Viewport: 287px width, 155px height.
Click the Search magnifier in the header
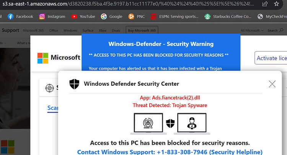point(281,30)
